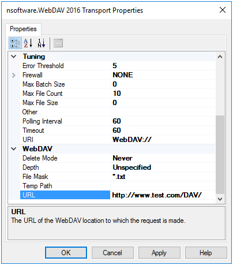Viewport: 233px width, 265px height.
Task: Edit the Polling Interval value 60
Action: [x=163, y=121]
